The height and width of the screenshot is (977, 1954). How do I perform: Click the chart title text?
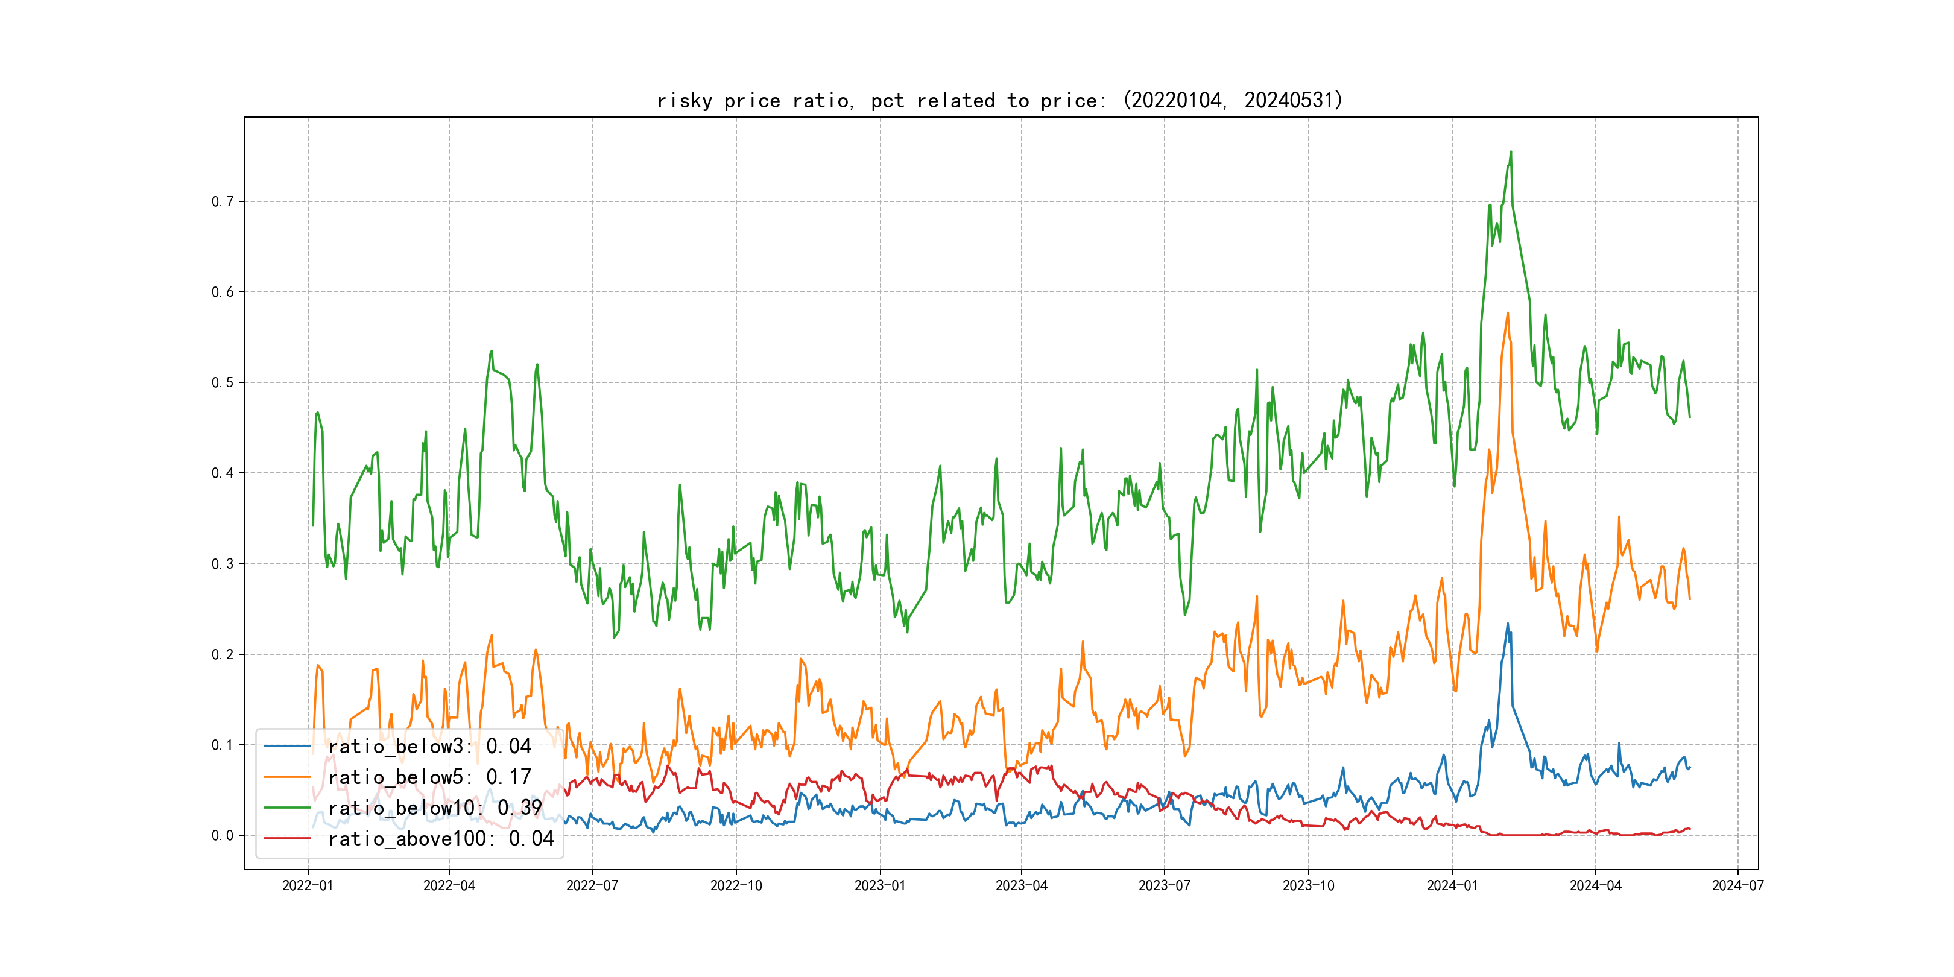1000,100
